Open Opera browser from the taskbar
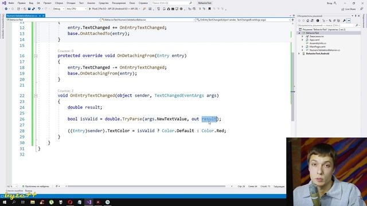This screenshot has width=367, height=206. [70, 202]
